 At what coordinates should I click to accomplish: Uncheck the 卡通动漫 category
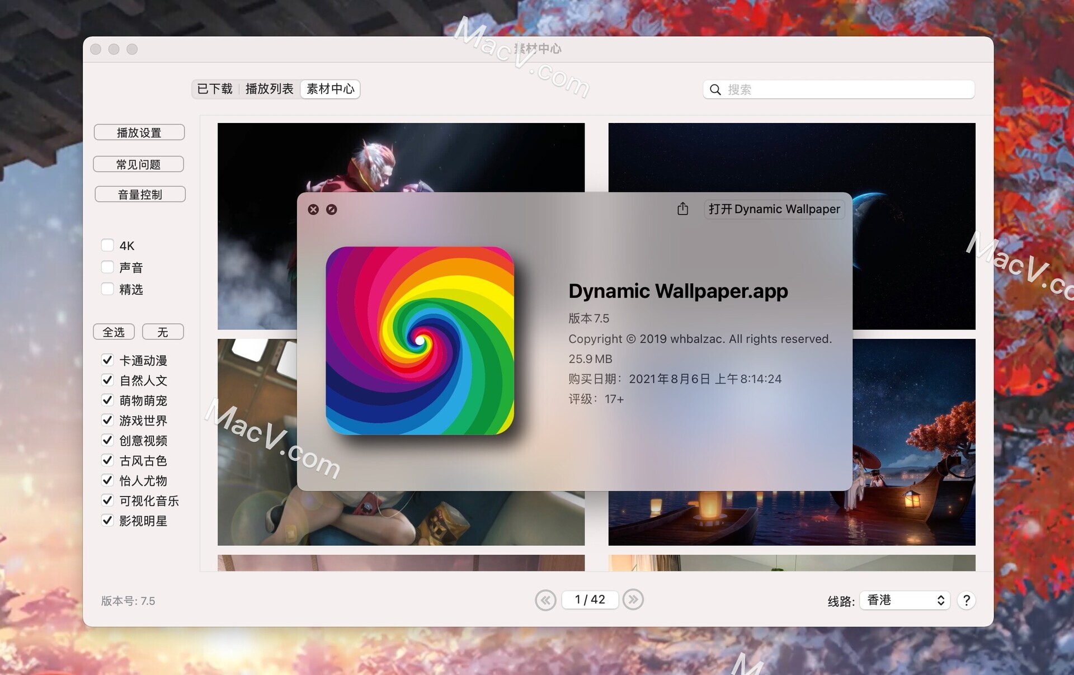107,360
